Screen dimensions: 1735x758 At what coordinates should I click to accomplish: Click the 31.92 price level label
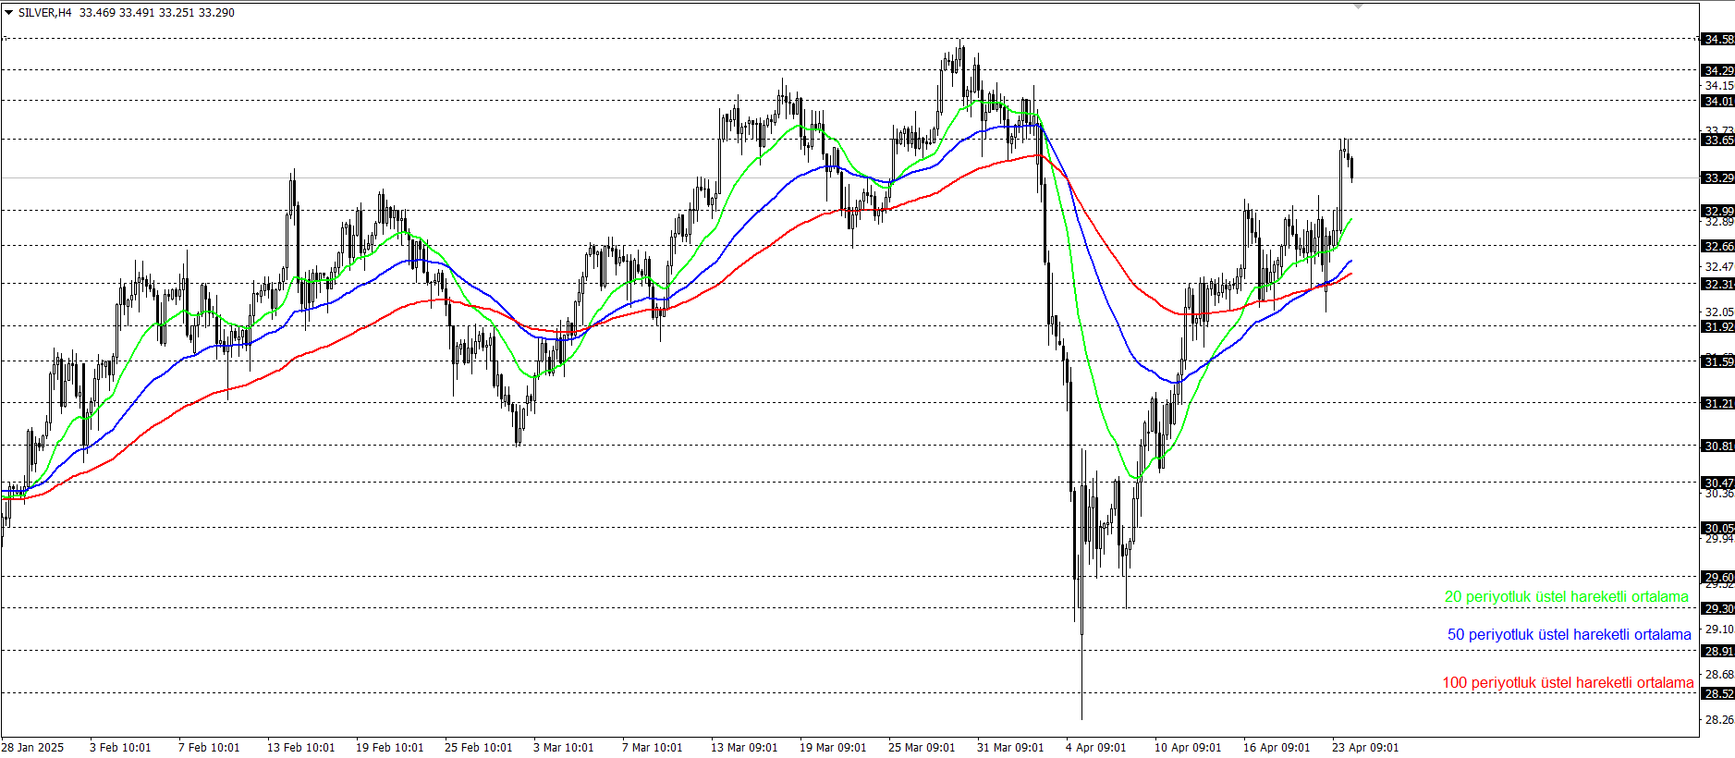coord(1718,326)
